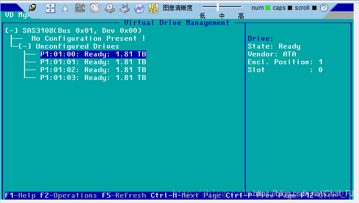Click the 'Virtual Drive Management' title

coord(177,23)
